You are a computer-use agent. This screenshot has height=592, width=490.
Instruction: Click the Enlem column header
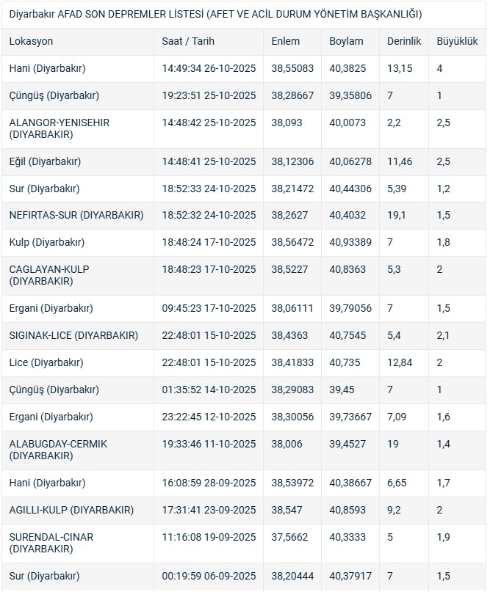pyautogui.click(x=285, y=42)
